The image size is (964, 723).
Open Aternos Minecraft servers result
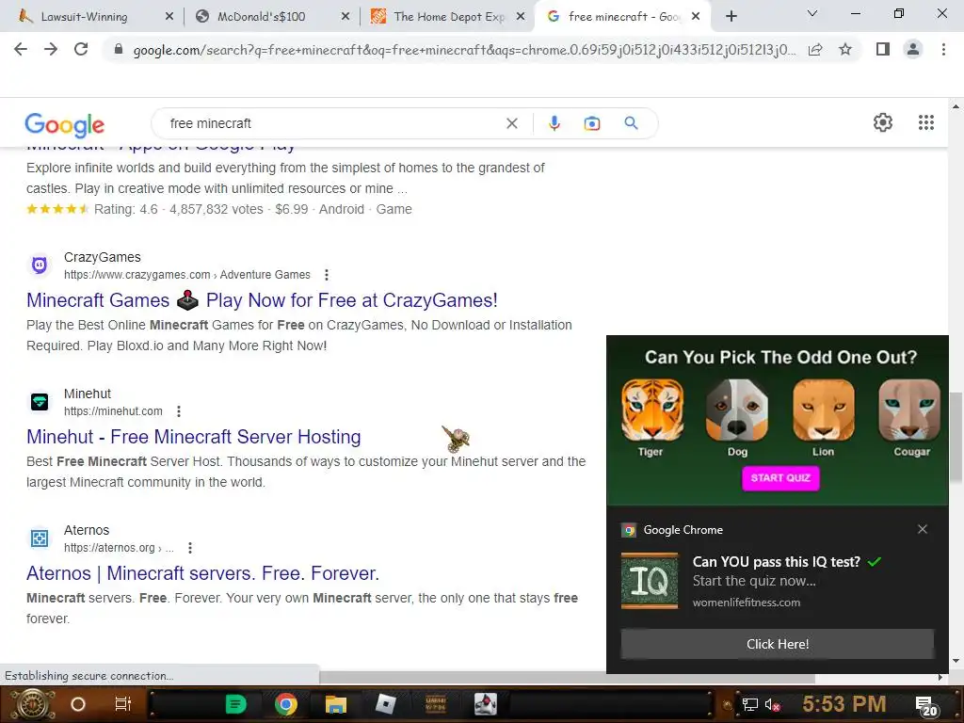pos(203,573)
